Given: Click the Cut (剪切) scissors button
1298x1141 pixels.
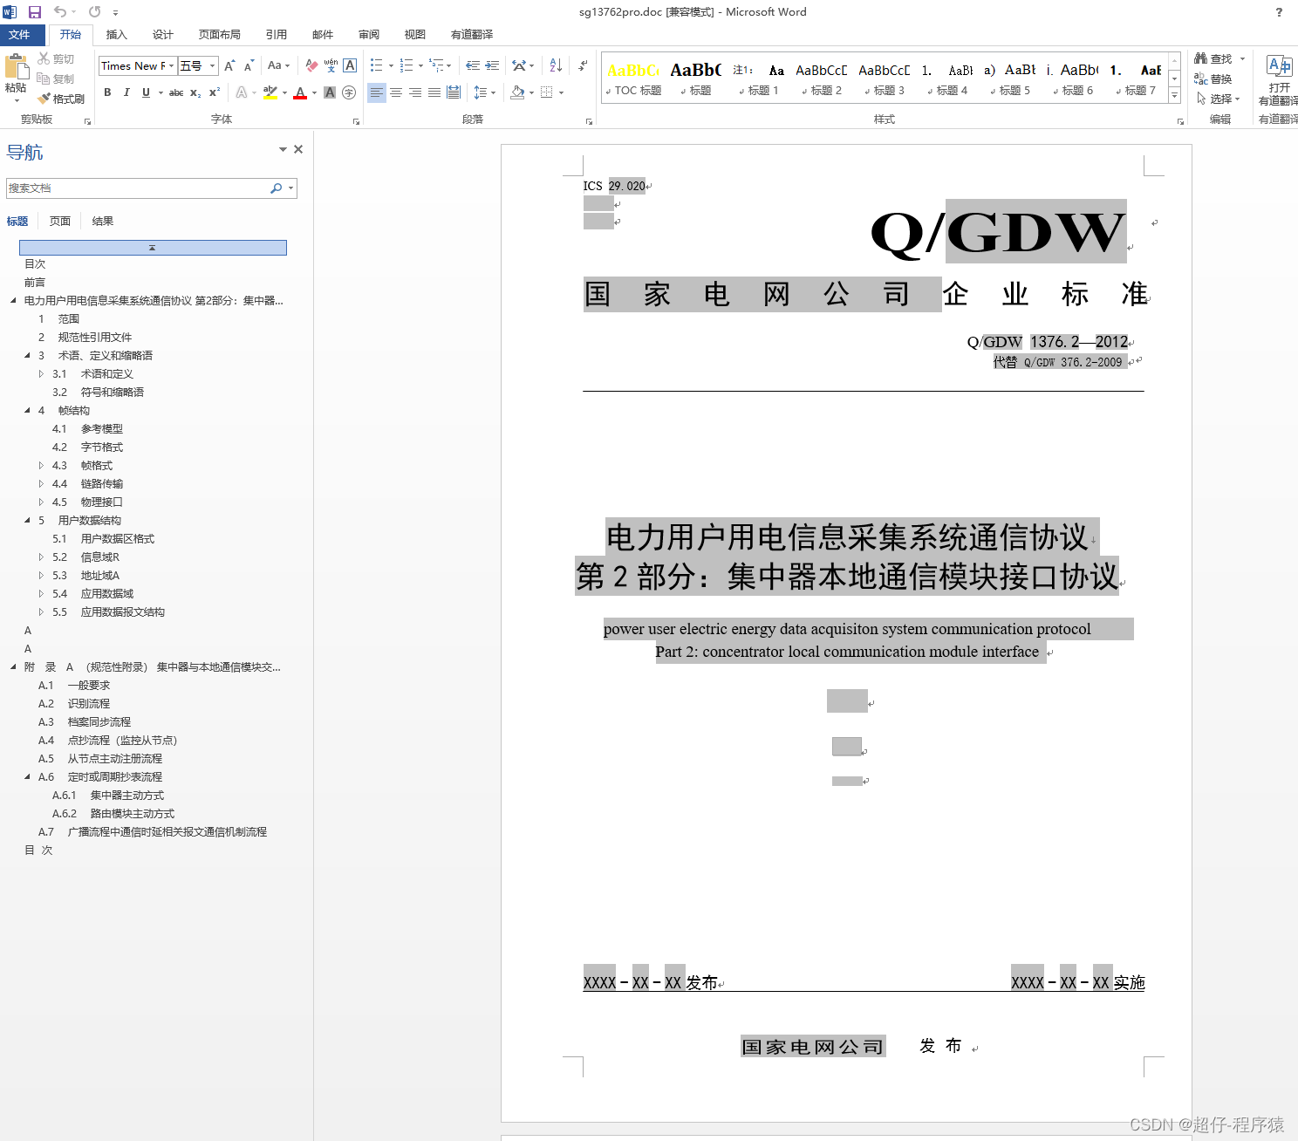Looking at the screenshot, I should (57, 58).
